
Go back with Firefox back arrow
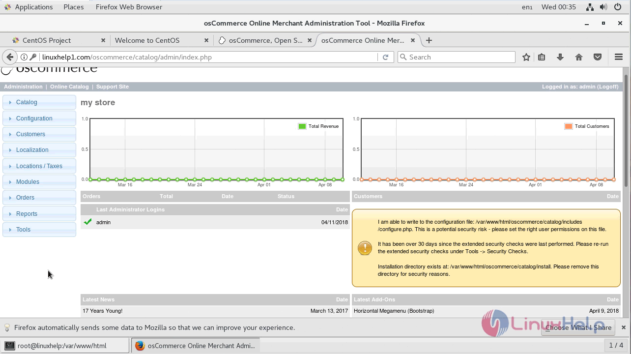point(10,57)
